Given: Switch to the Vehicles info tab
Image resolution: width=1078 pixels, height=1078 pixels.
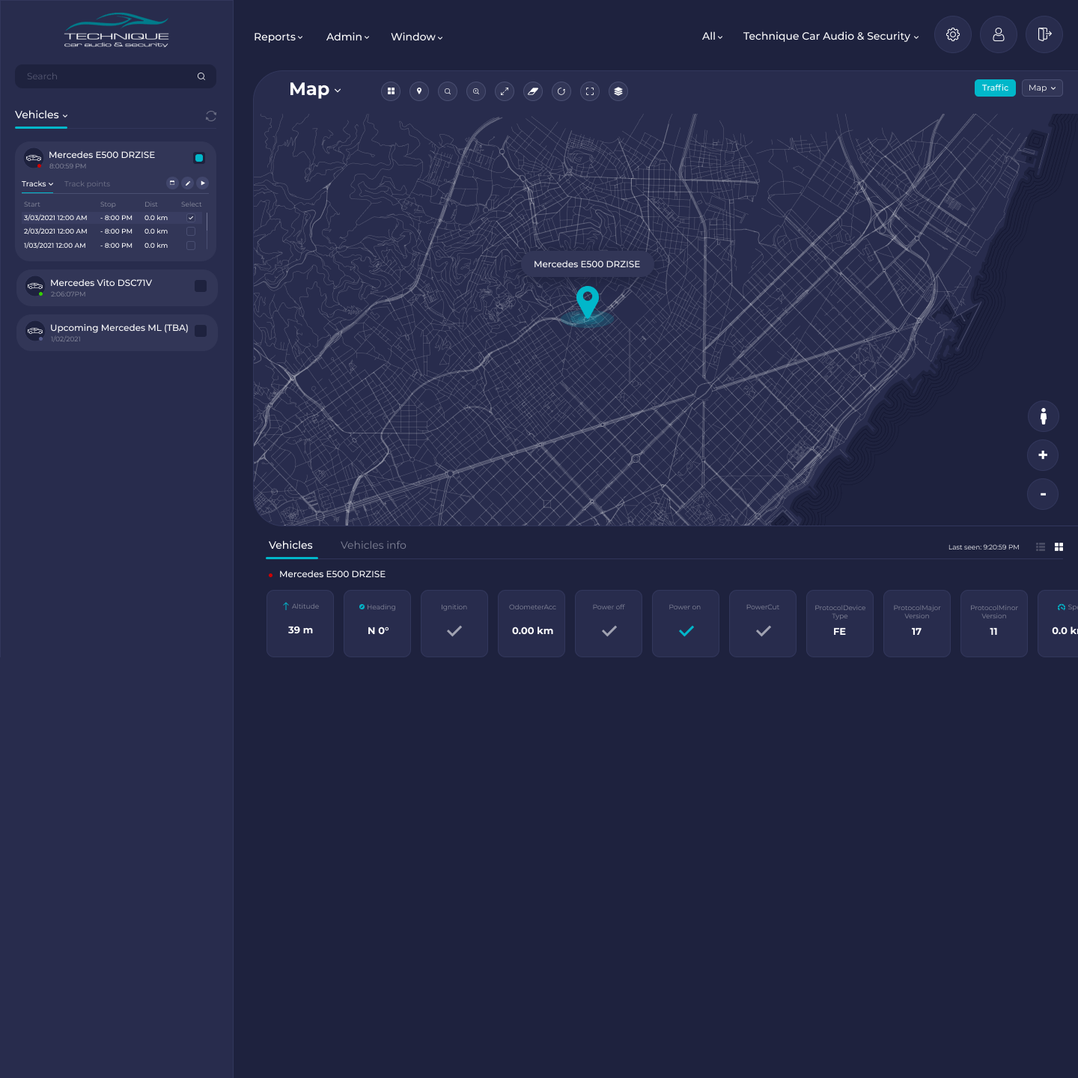Looking at the screenshot, I should (373, 546).
